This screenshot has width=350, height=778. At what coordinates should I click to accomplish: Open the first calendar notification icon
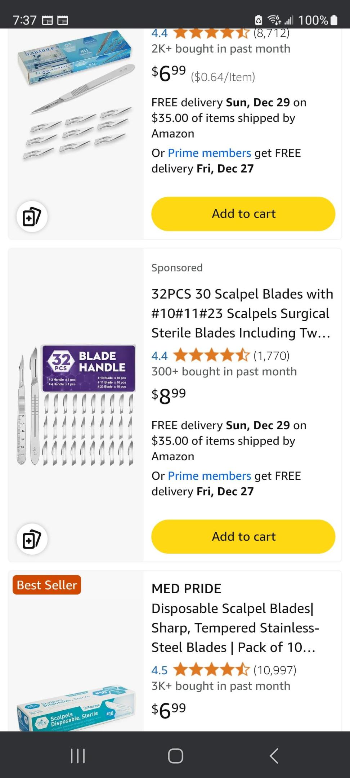[x=48, y=20]
